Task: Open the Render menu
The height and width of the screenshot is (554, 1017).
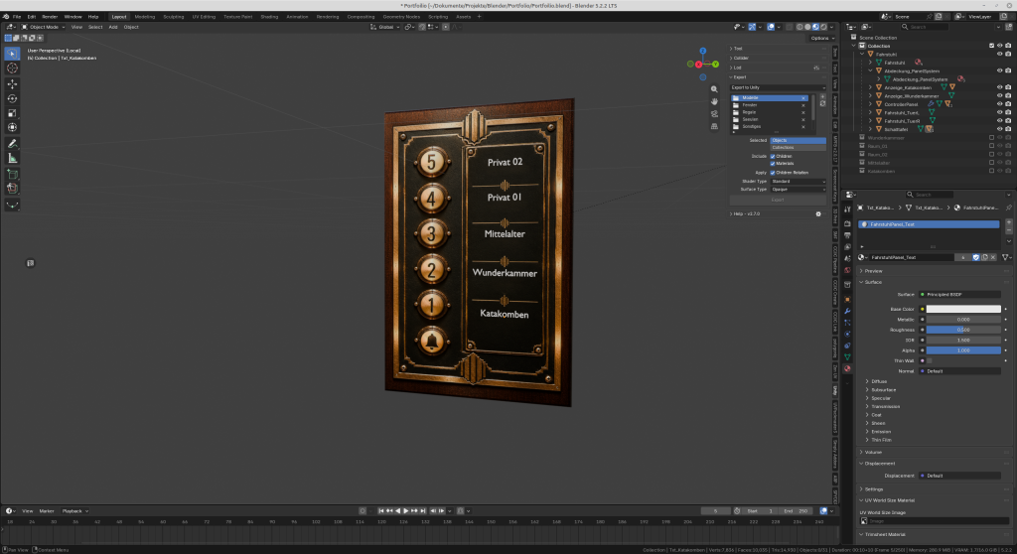Action: coord(50,17)
